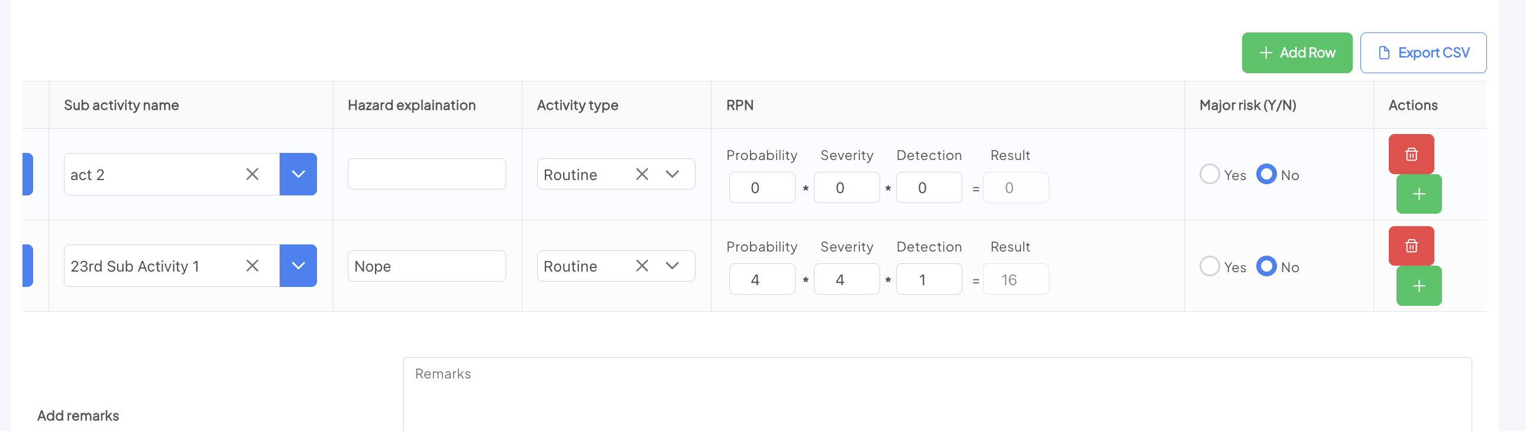This screenshot has width=1526, height=431.
Task: Clear the 23rd Sub Activity 1 selection
Action: (x=253, y=266)
